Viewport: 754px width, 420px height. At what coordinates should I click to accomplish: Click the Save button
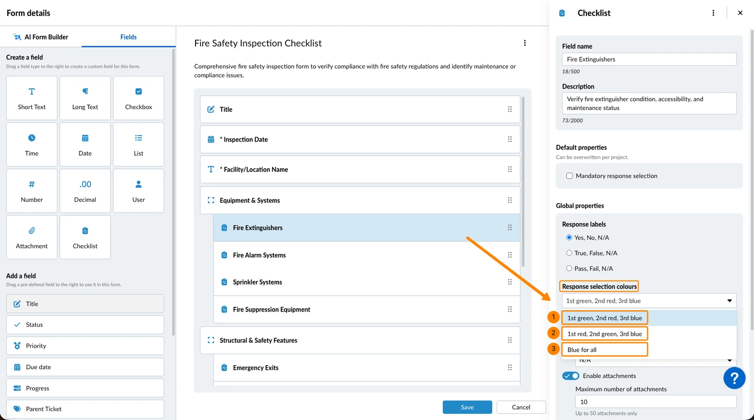(x=467, y=407)
